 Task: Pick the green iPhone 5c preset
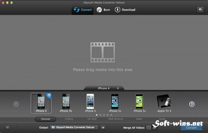tap(139, 103)
